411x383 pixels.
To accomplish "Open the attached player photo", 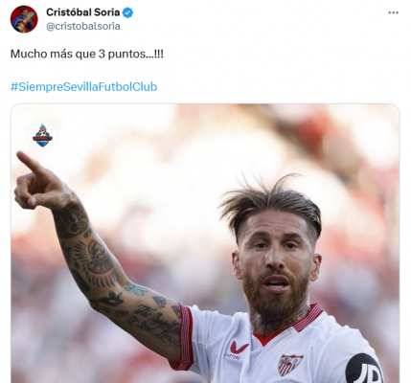I will coord(205,243).
